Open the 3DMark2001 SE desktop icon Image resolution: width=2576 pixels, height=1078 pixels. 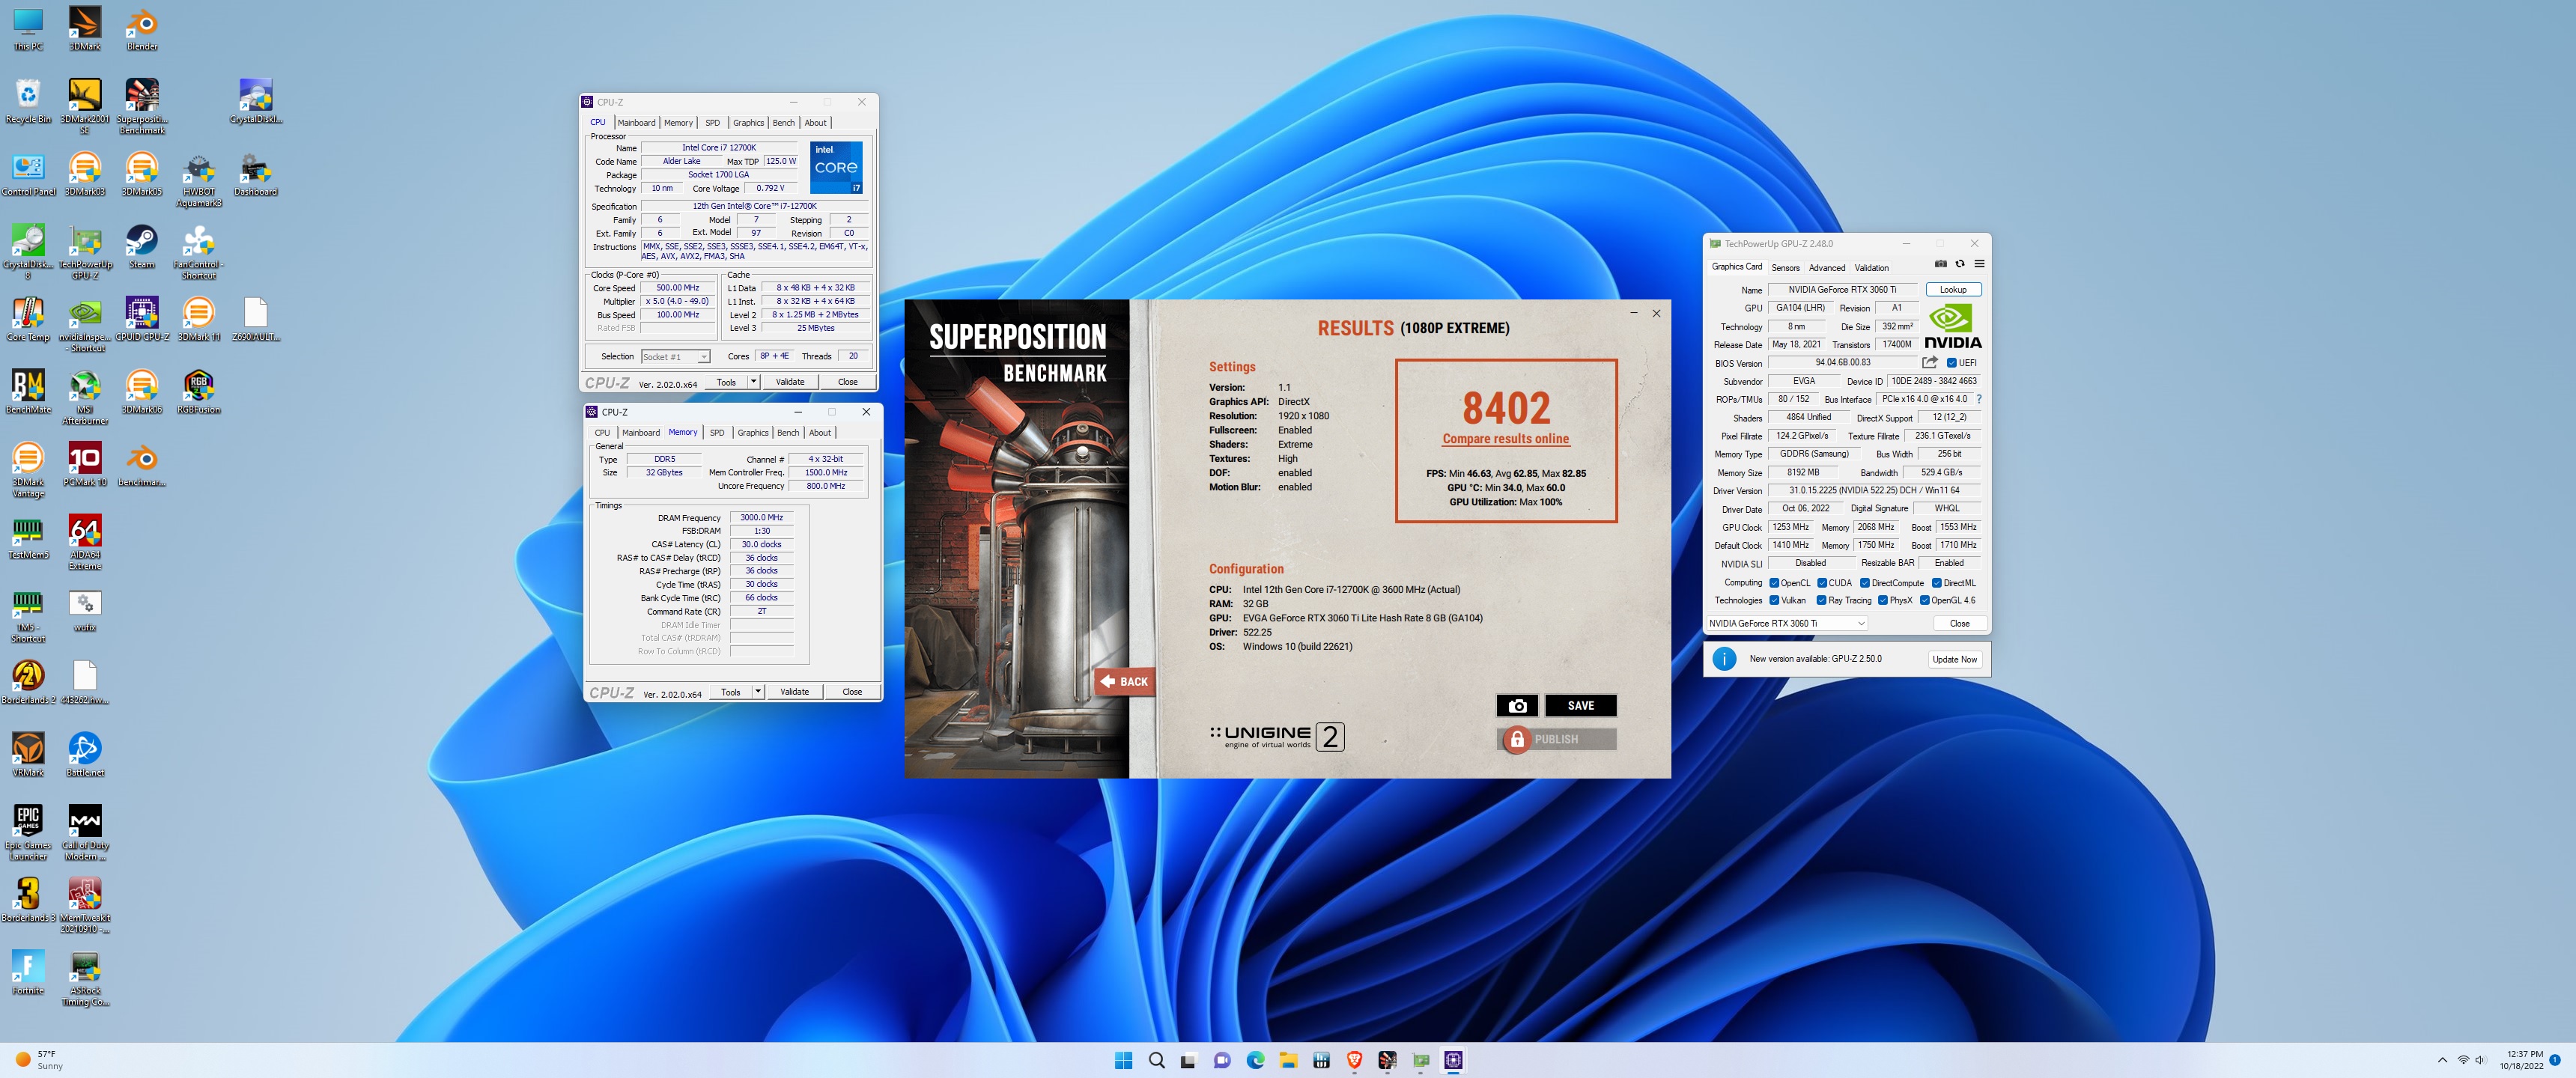(85, 106)
